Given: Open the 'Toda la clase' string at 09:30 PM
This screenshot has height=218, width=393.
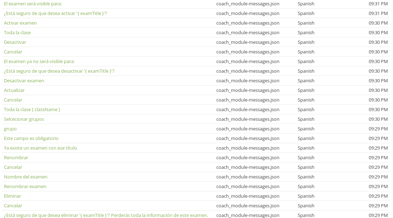Looking at the screenshot, I should [x=17, y=33].
